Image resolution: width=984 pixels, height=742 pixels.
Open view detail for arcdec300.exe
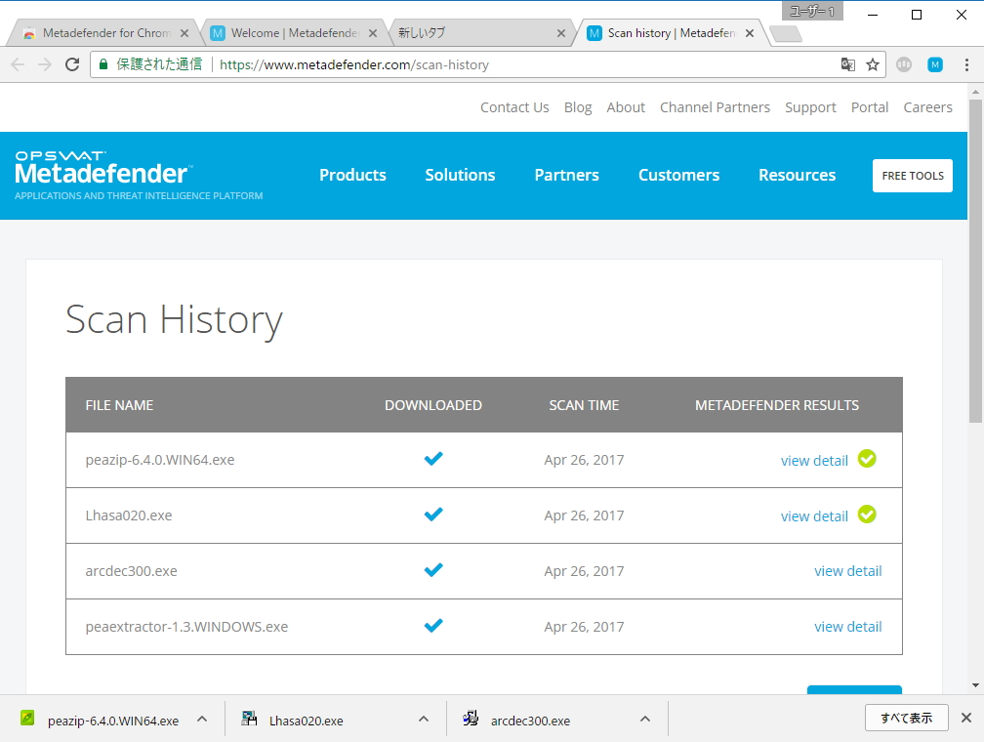pos(847,571)
